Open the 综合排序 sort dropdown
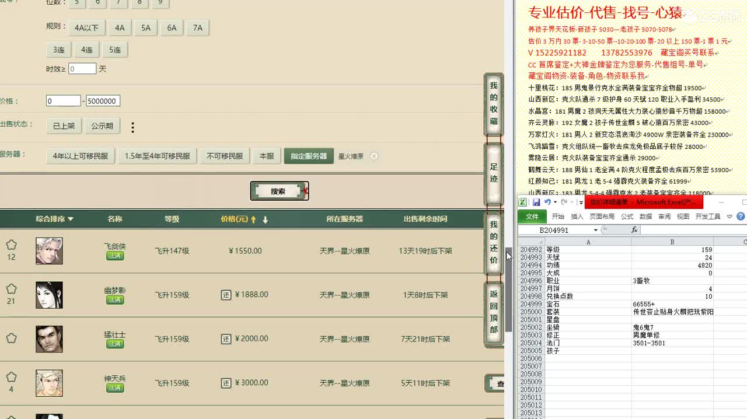Image resolution: width=747 pixels, height=419 pixels. tap(55, 219)
